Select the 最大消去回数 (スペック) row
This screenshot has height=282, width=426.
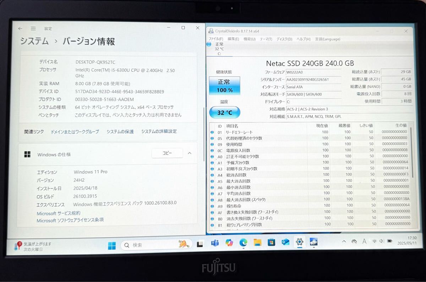(310, 200)
